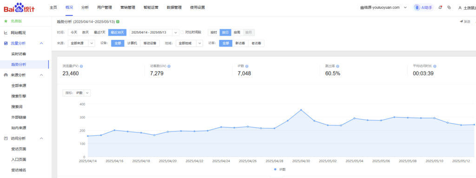476x178 pixels.
Task: Open the 数据管理 top menu
Action: pyautogui.click(x=174, y=7)
